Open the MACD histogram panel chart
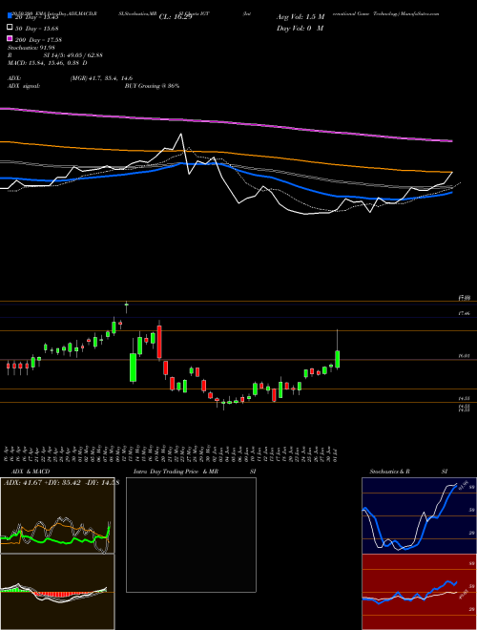The image size is (477, 630). click(57, 592)
